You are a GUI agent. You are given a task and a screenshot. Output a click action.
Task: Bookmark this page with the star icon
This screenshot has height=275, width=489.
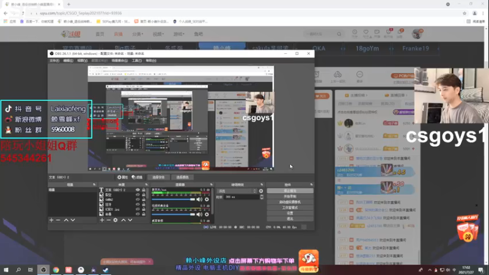pyautogui.click(x=465, y=13)
